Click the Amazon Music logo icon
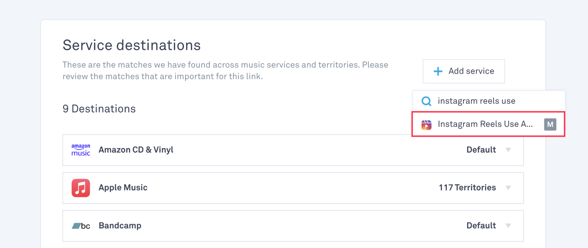This screenshot has width=588, height=248. (81, 150)
